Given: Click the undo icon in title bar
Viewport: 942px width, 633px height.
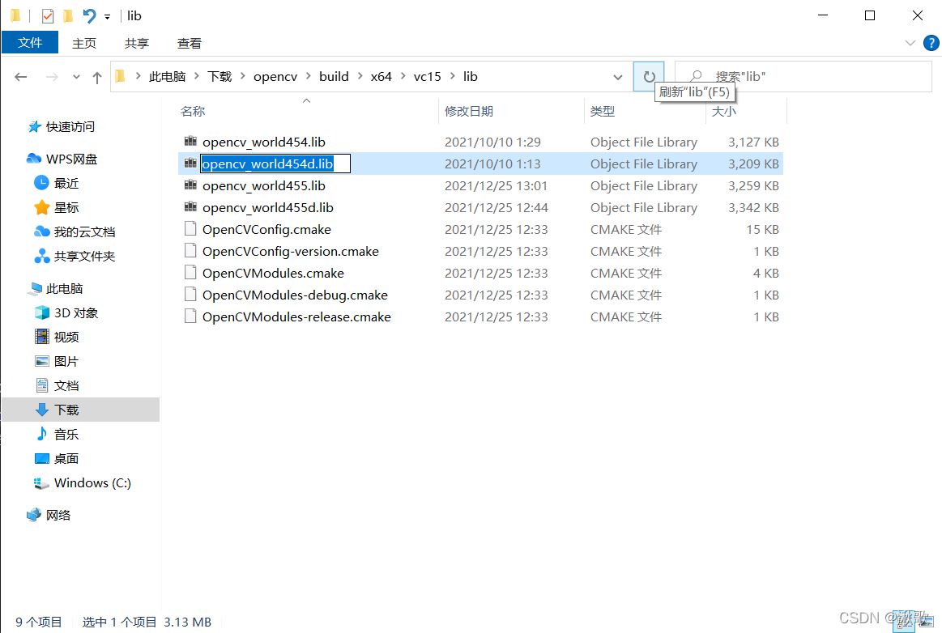Looking at the screenshot, I should 89,15.
